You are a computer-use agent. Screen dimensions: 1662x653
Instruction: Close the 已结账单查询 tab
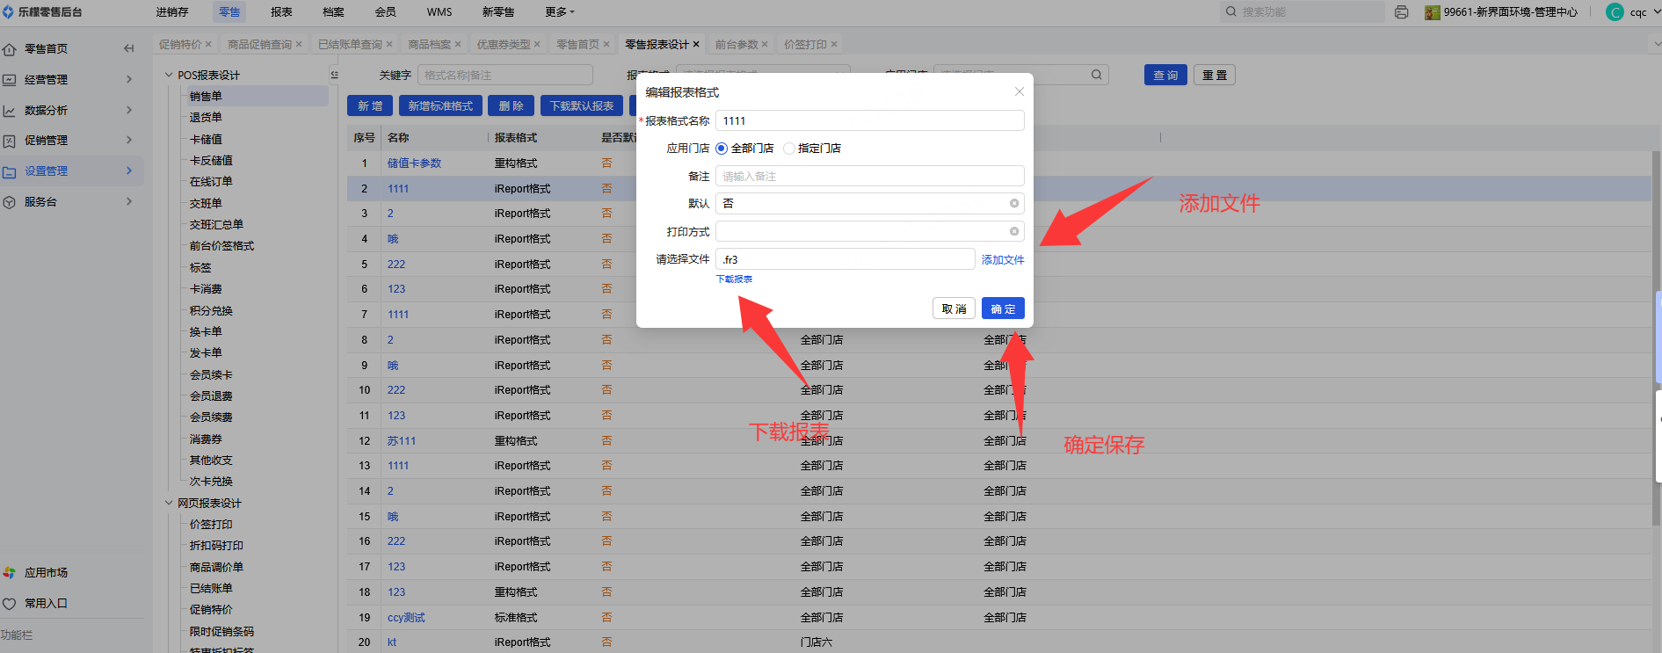click(389, 45)
